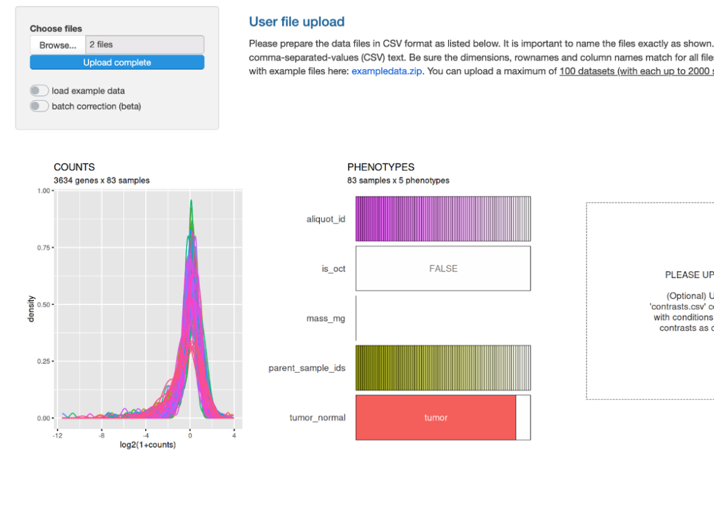714x524 pixels.
Task: Click the Browse... button
Action: coord(57,45)
